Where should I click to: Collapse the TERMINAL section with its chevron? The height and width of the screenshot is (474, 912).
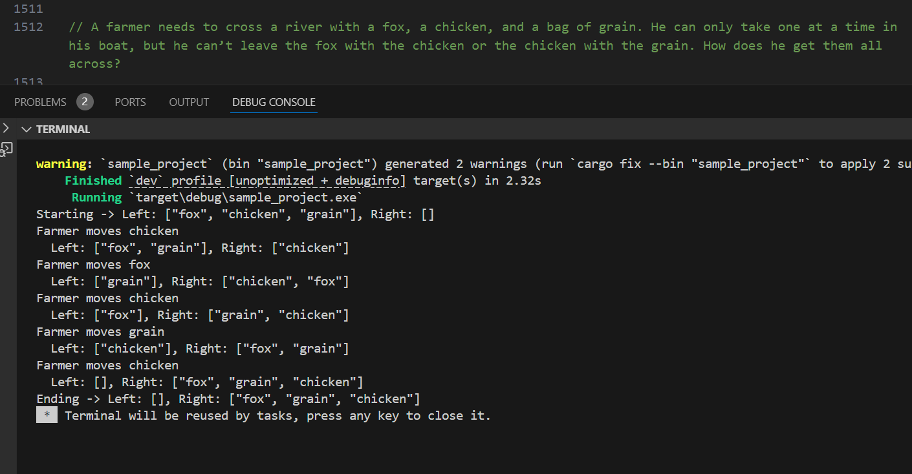click(27, 129)
